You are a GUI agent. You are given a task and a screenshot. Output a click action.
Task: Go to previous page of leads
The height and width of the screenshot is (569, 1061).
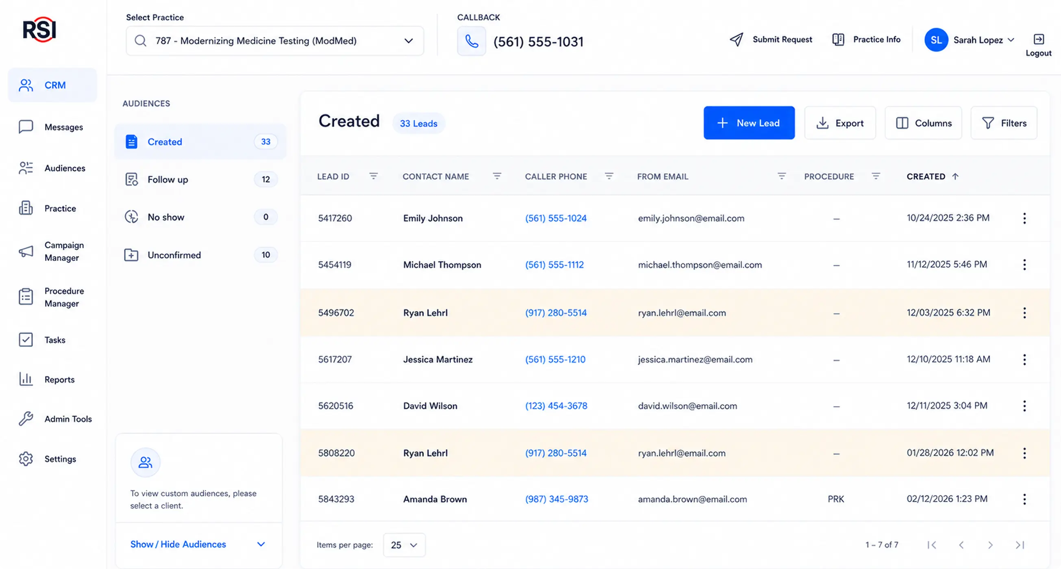961,545
